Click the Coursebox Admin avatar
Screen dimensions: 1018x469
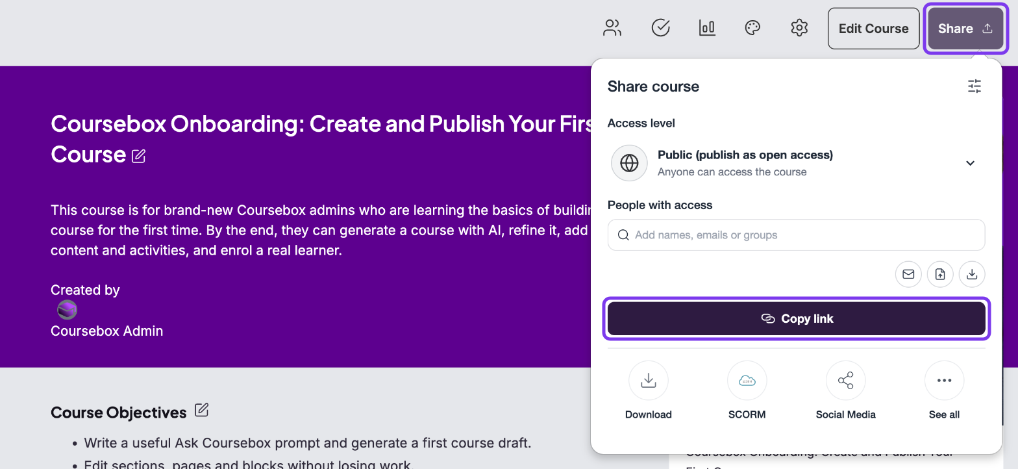(67, 310)
